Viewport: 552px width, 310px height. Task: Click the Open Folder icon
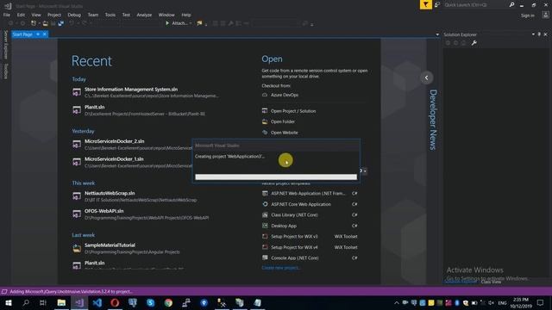(x=265, y=121)
